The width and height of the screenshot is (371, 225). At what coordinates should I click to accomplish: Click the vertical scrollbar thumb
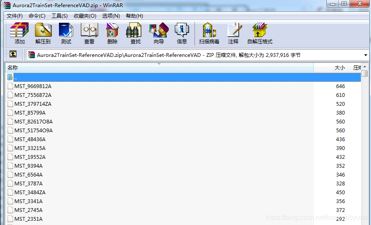tap(365, 73)
